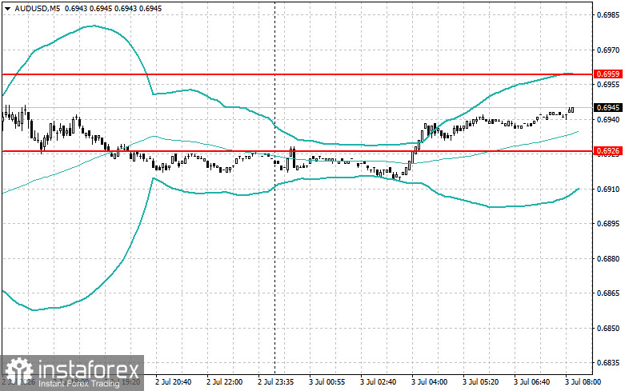The image size is (625, 391).
Task: Click the 2 Jul 20:40 time label
Action: click(173, 382)
